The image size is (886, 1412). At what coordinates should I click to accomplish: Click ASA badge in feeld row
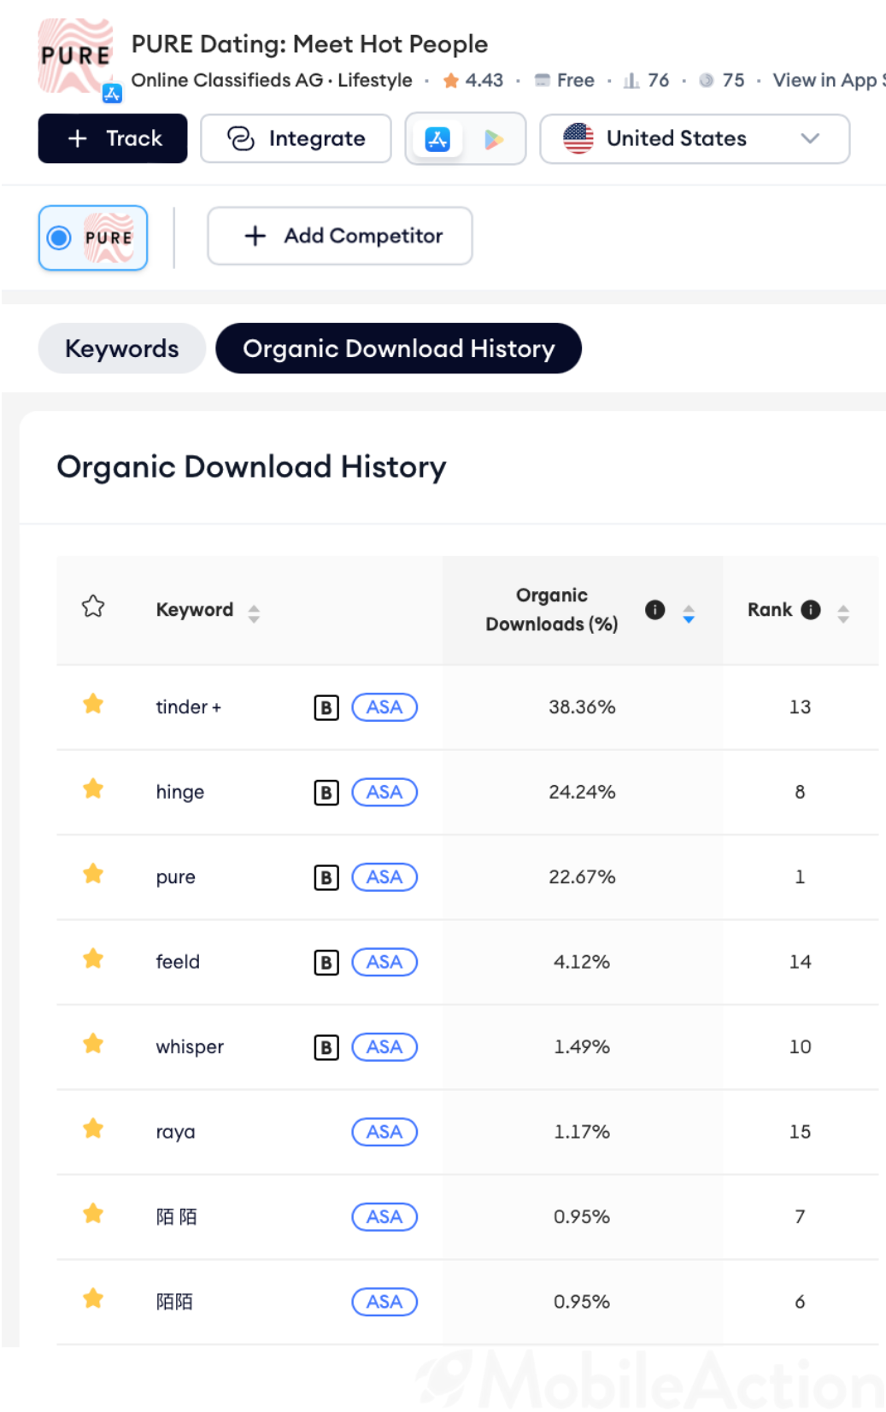[x=384, y=962]
